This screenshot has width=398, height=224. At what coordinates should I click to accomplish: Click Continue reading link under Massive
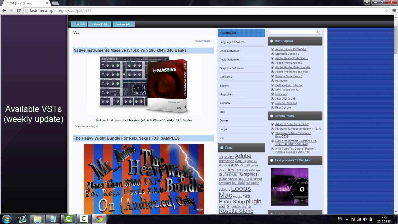click(x=86, y=126)
